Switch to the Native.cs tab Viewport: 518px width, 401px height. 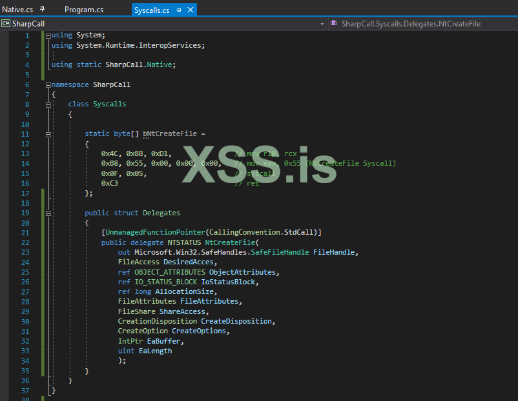click(x=17, y=10)
